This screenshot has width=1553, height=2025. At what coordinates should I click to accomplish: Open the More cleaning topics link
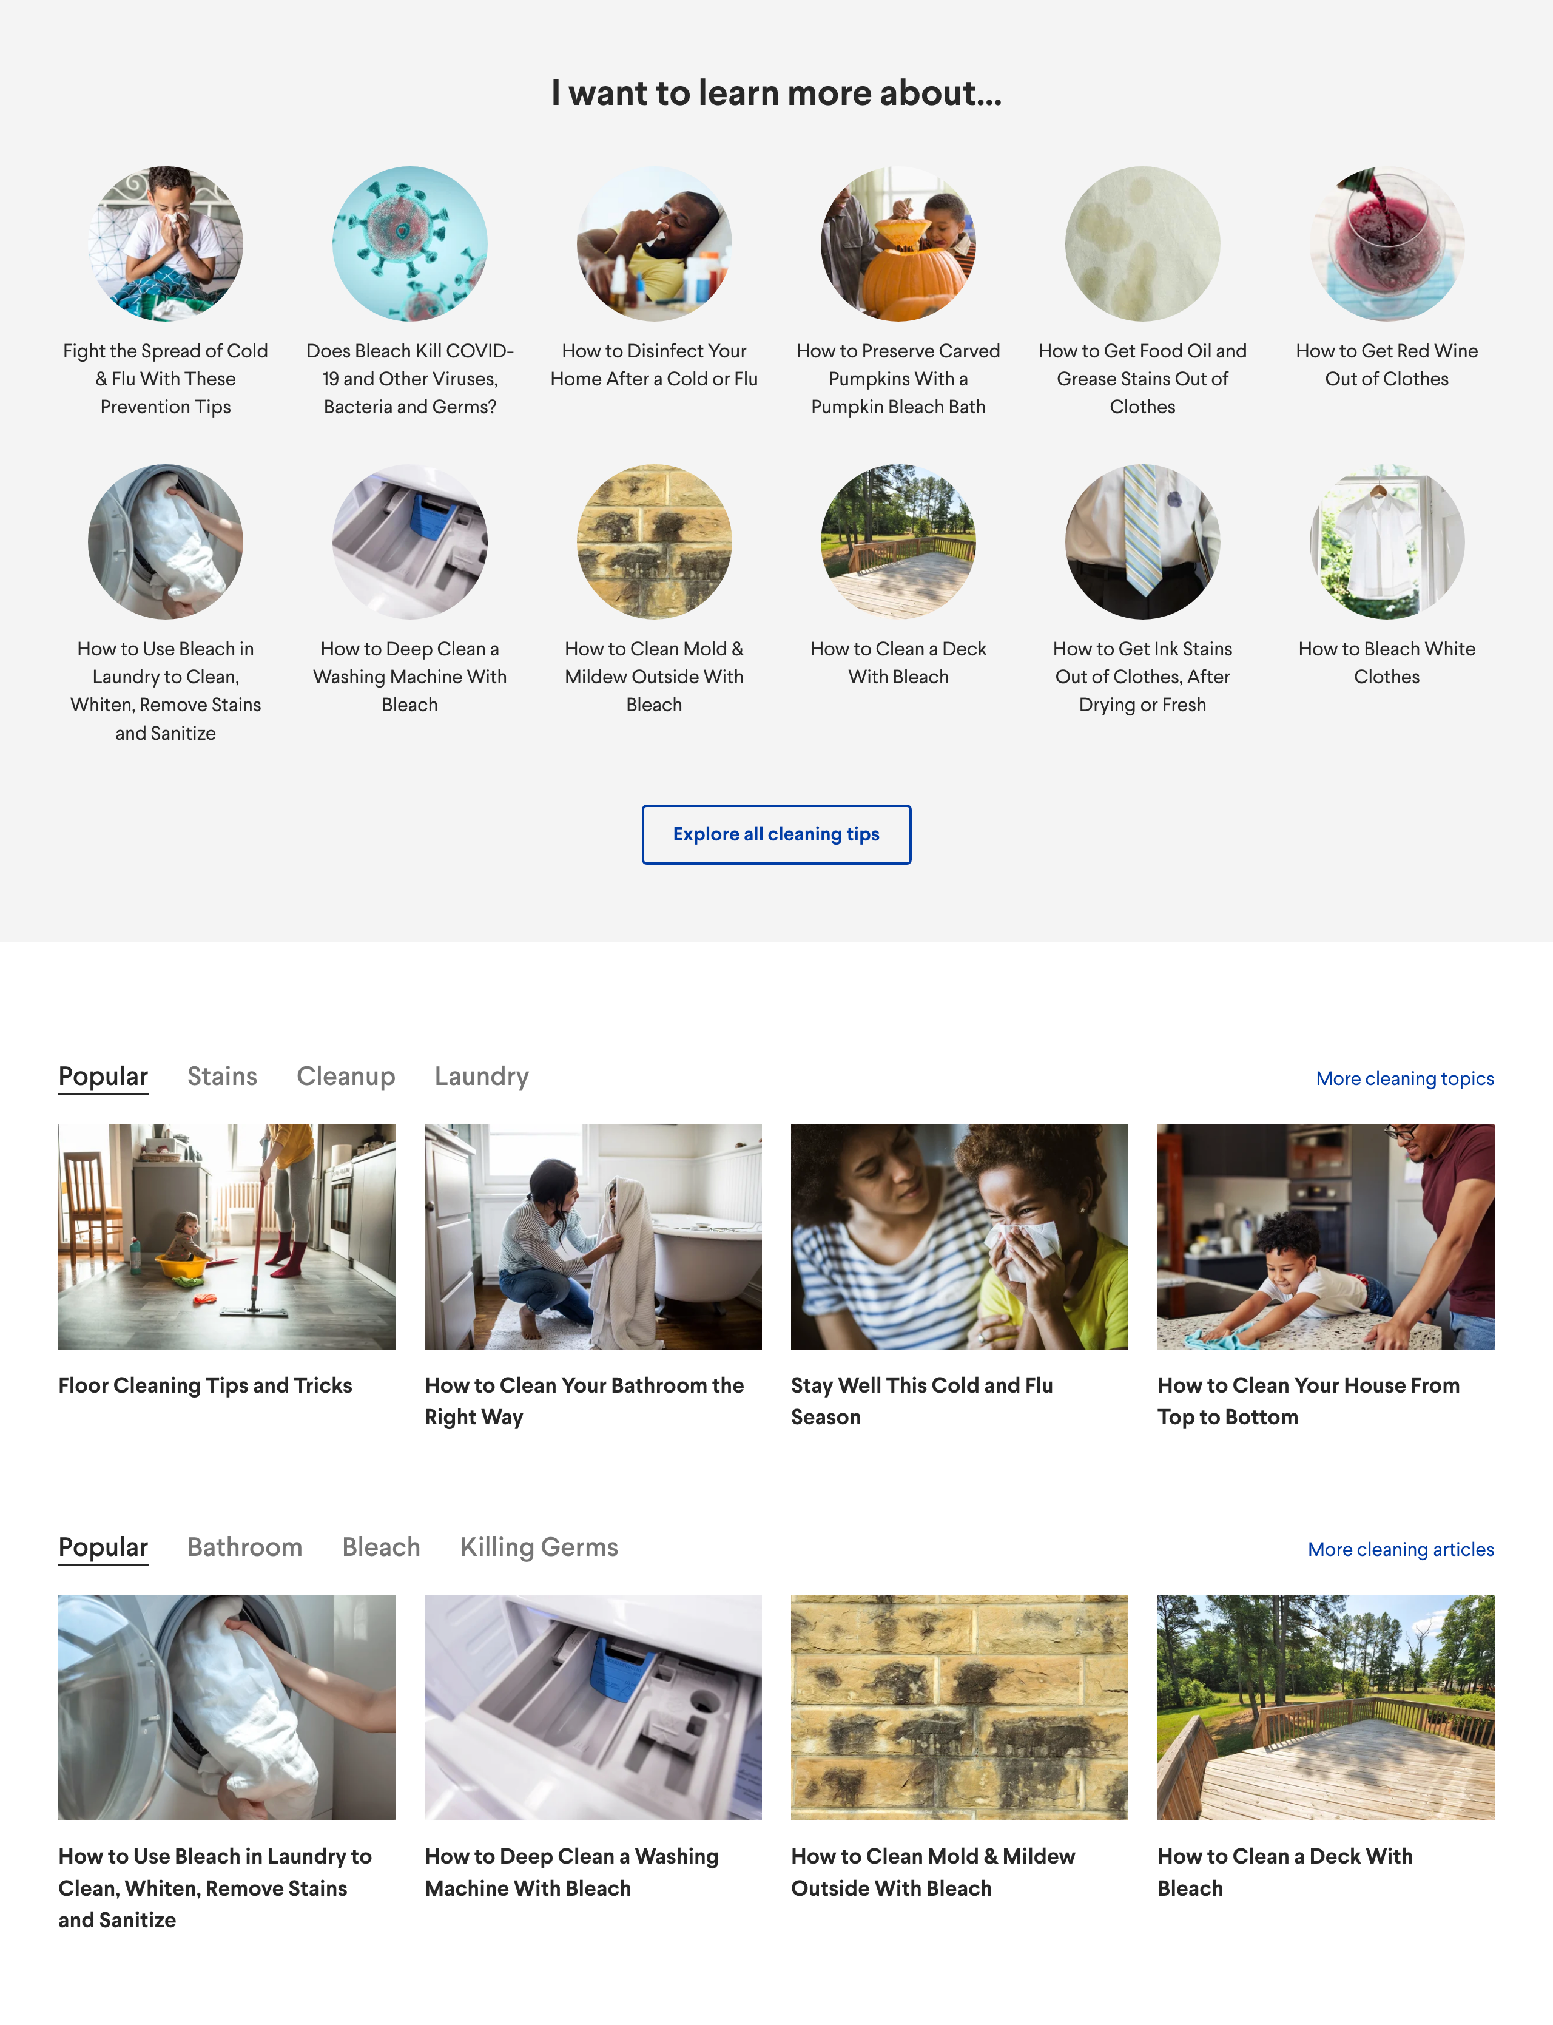click(x=1404, y=1078)
